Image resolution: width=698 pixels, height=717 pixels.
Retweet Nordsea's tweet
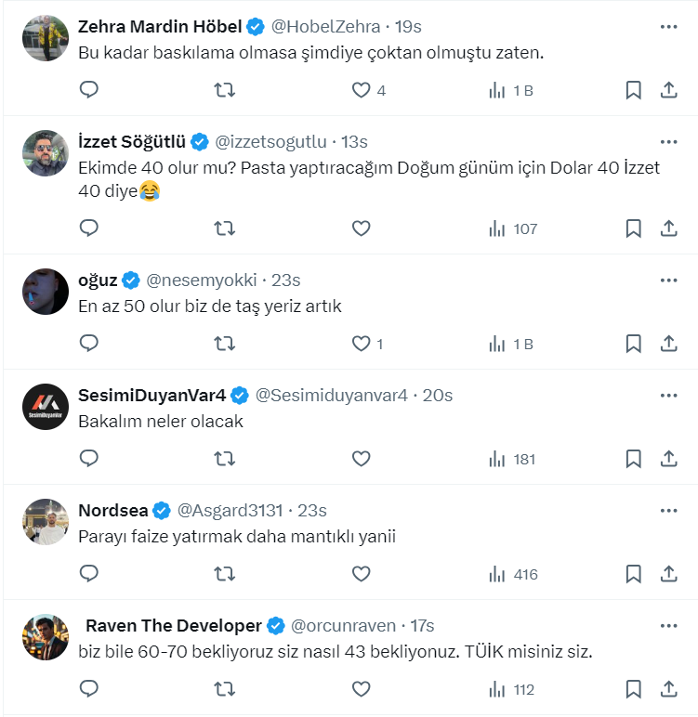point(224,574)
